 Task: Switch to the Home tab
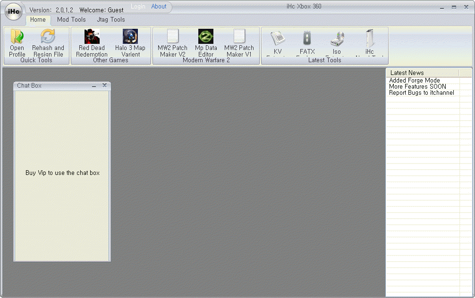38,20
